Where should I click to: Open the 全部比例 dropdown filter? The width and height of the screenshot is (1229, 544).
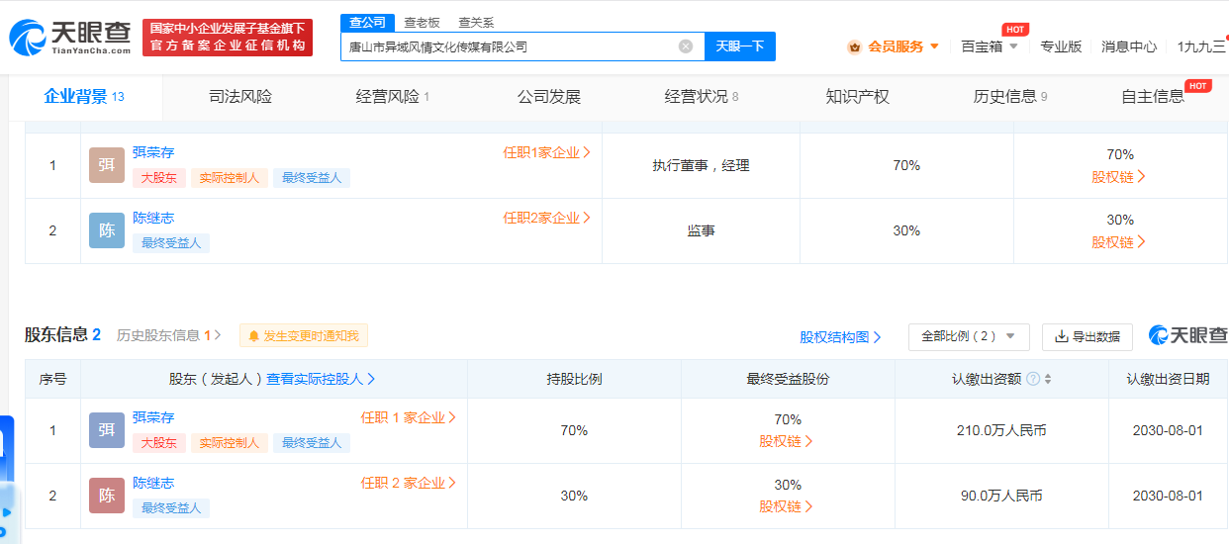point(968,336)
